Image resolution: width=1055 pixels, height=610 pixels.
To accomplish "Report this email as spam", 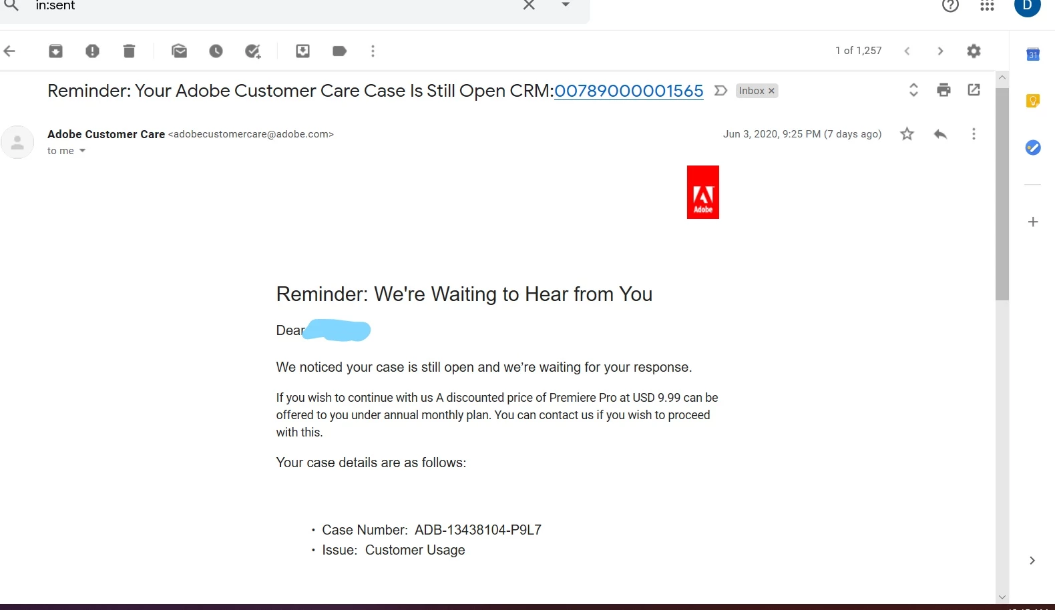I will tap(92, 51).
